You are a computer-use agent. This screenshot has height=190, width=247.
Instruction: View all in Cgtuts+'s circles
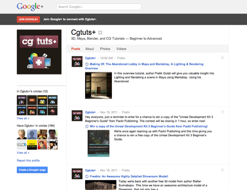tap(23, 118)
